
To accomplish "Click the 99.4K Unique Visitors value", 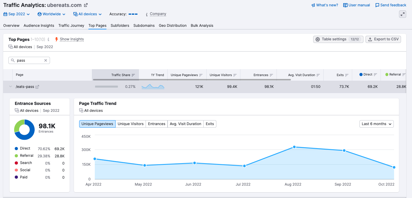I will [232, 87].
